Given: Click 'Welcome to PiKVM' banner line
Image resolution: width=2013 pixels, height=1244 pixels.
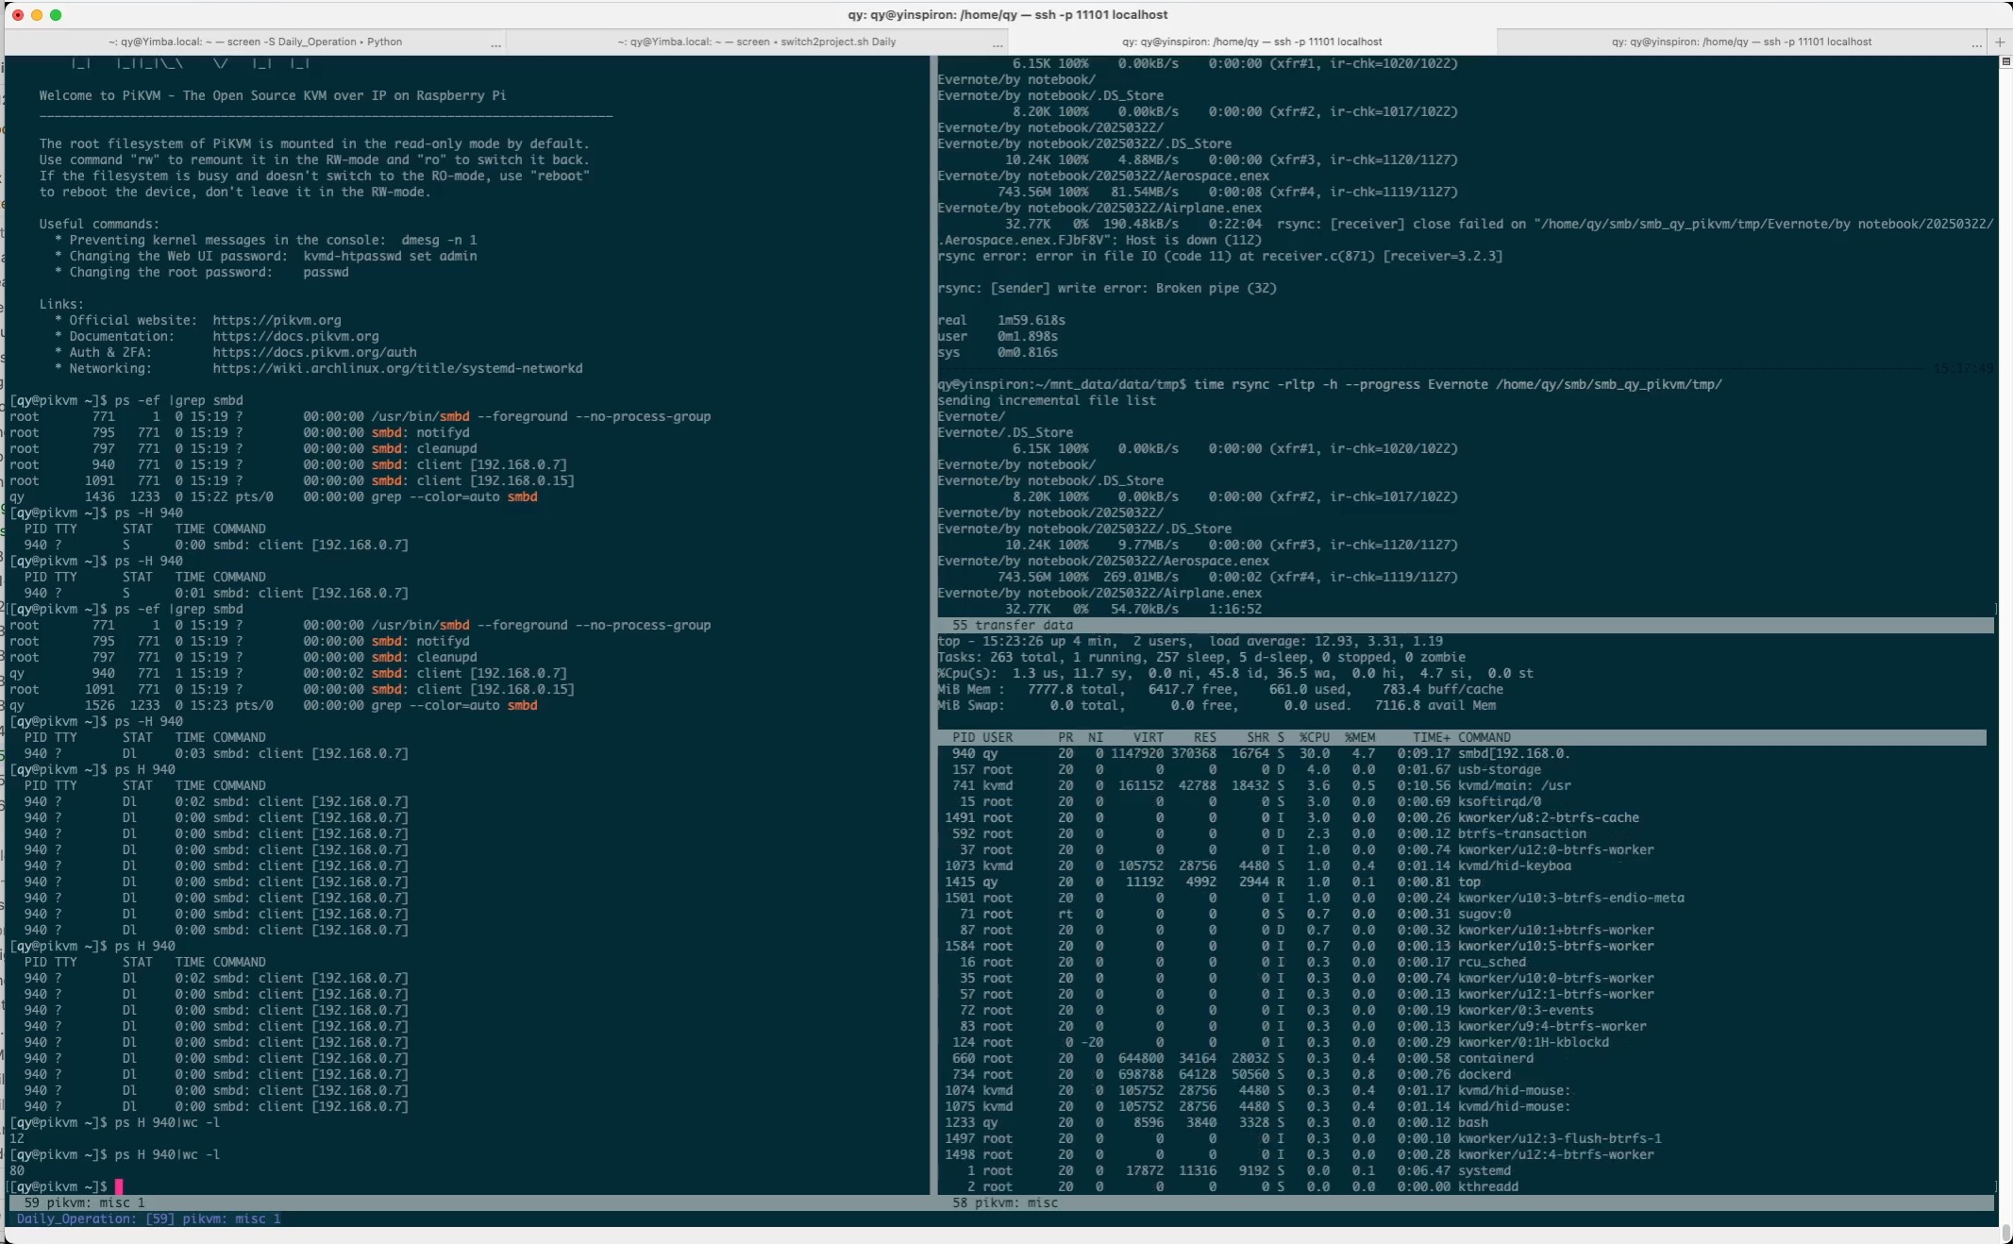Looking at the screenshot, I should point(273,95).
